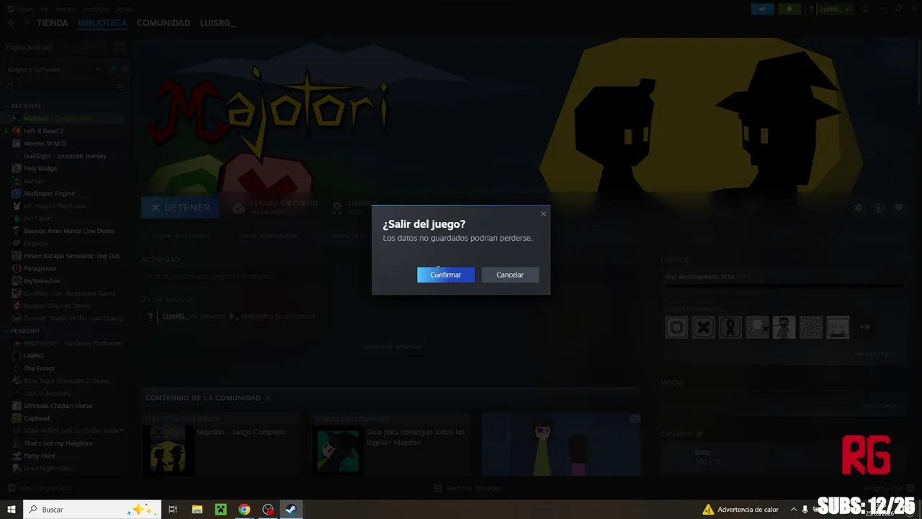Open the Juegos y Software filter dropdown

click(x=54, y=69)
